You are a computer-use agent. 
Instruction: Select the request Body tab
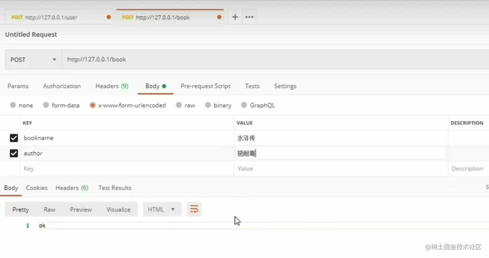pyautogui.click(x=156, y=86)
